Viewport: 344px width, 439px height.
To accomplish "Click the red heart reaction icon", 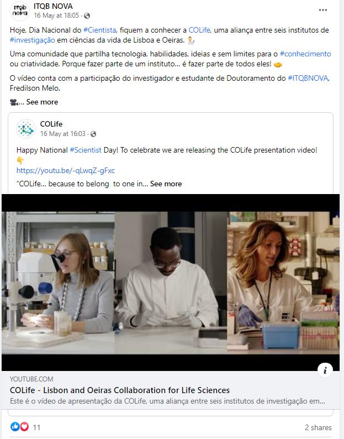I will click(x=24, y=427).
